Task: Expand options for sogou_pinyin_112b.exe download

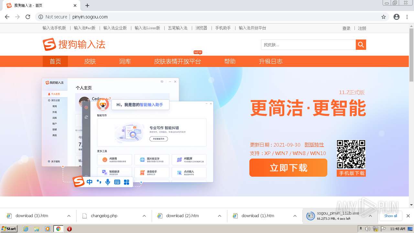Action: pos(370,216)
